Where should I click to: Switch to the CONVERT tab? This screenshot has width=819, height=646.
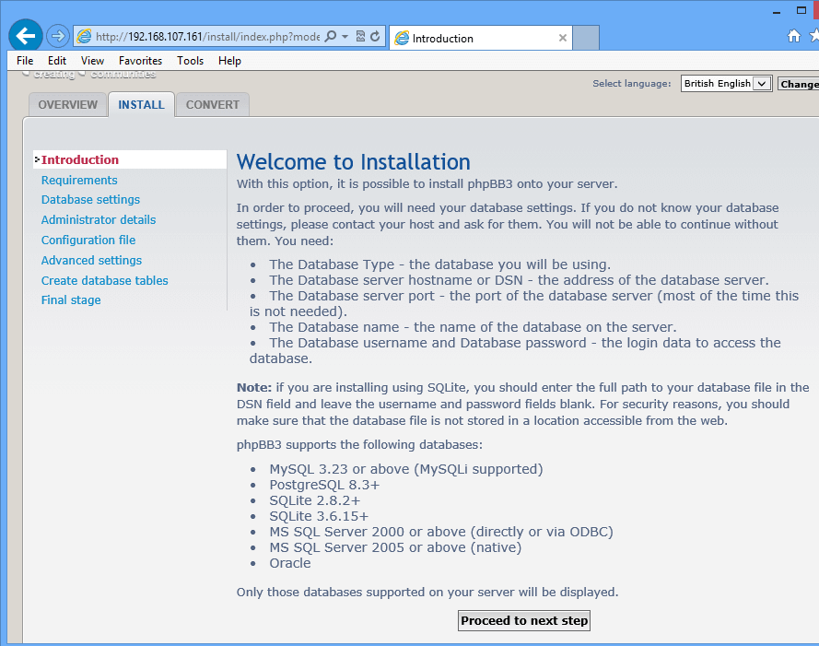[213, 104]
